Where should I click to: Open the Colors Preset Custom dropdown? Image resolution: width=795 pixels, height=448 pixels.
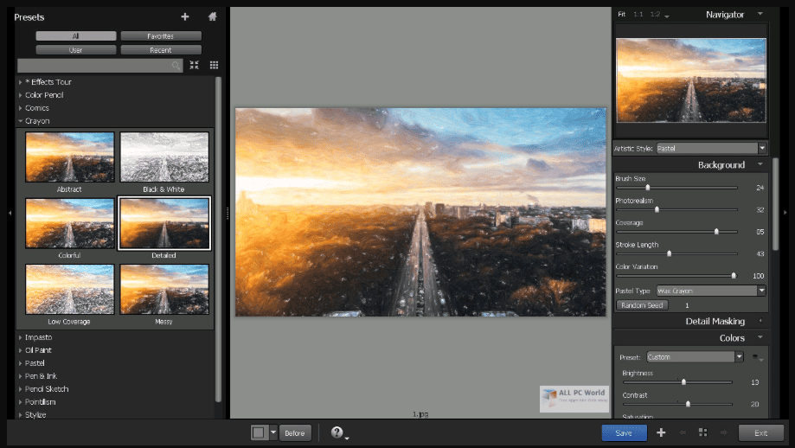pos(696,357)
